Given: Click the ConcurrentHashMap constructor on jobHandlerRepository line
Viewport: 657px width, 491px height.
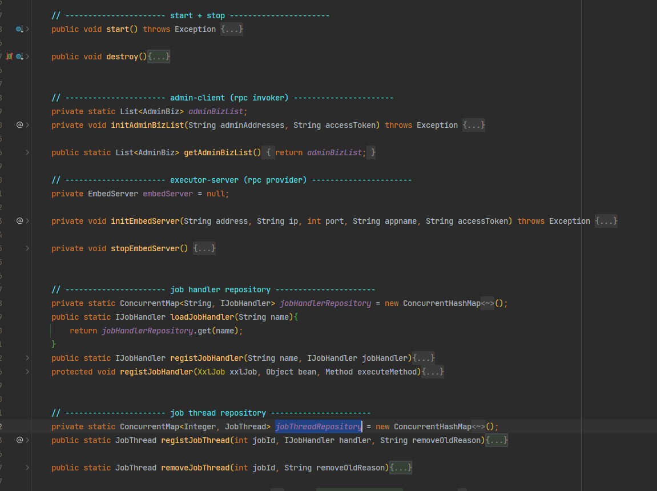Looking at the screenshot, I should [442, 303].
